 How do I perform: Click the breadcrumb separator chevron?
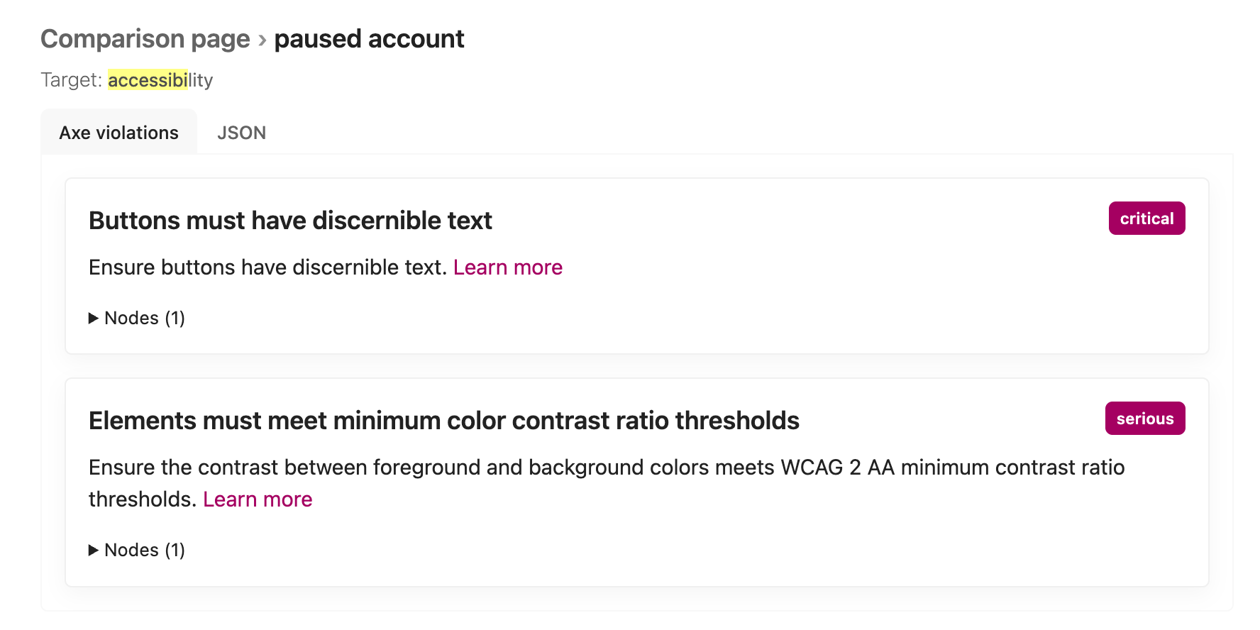262,40
